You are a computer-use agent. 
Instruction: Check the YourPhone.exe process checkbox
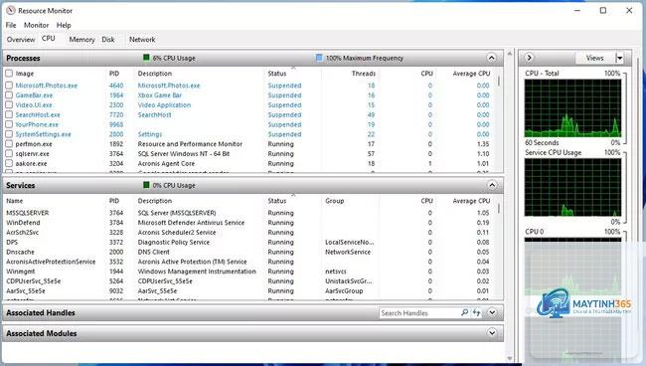[x=9, y=124]
